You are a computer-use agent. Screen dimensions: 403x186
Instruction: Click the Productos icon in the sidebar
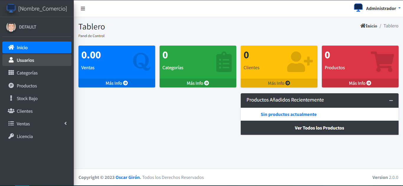(x=11, y=86)
